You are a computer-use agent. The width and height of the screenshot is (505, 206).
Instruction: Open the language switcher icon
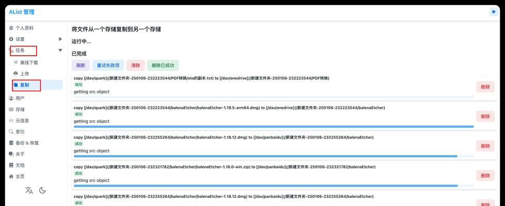(29, 190)
